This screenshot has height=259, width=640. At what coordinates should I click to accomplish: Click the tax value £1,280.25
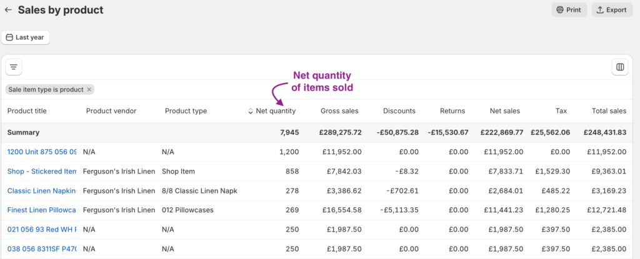pos(553,210)
